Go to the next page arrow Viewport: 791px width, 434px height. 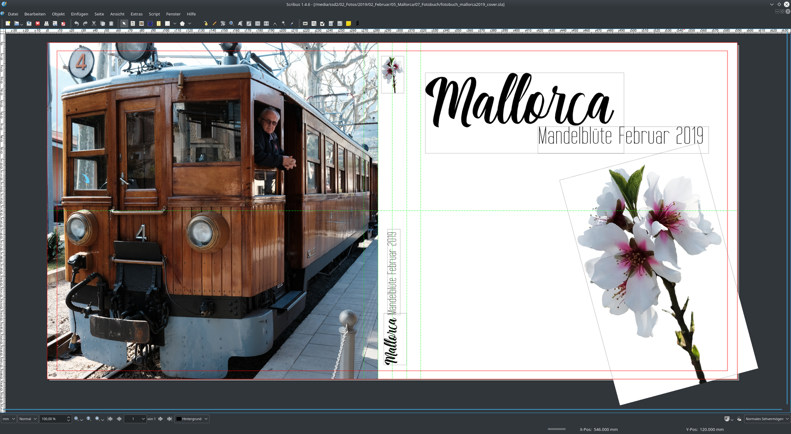pos(161,419)
